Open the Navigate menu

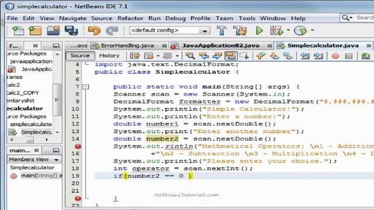(x=72, y=18)
